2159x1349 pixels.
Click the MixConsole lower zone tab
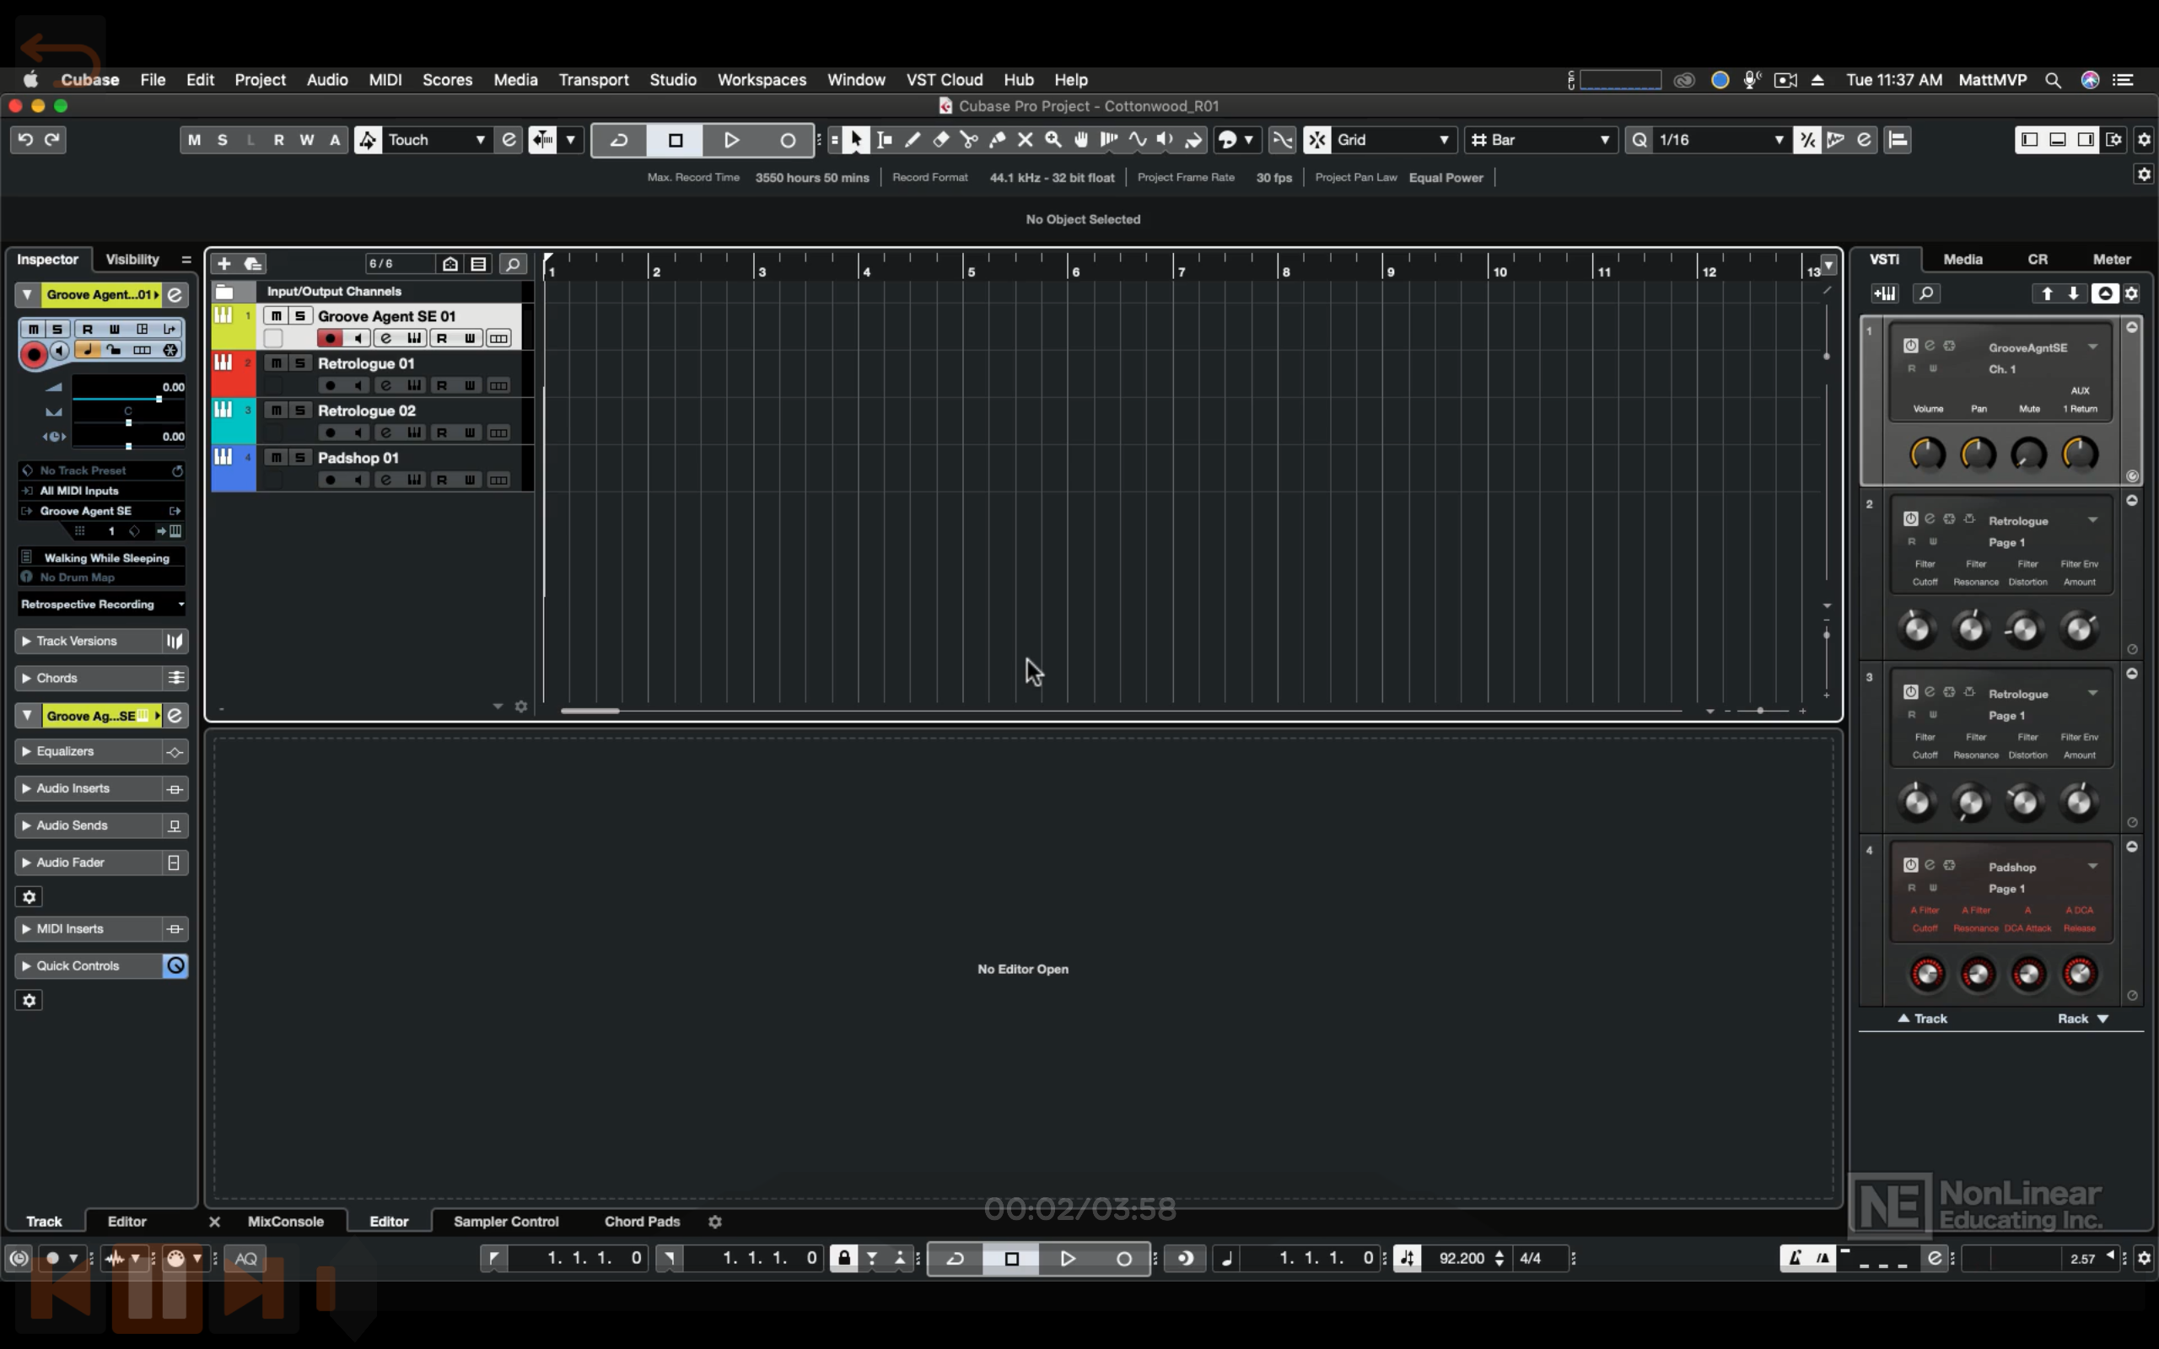pos(286,1222)
